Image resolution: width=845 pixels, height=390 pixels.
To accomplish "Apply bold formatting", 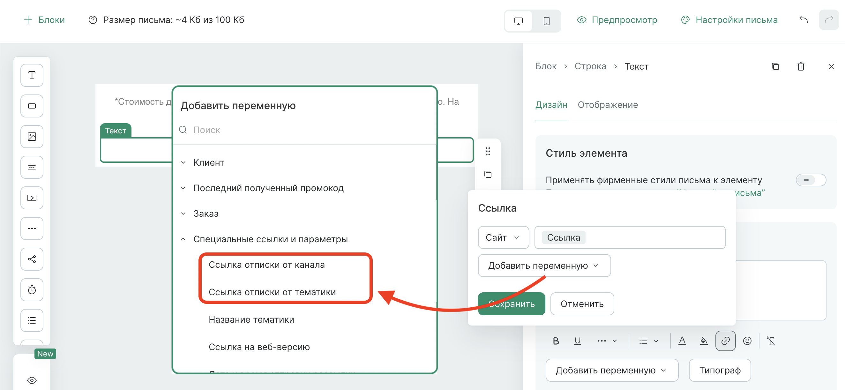I will coord(556,341).
